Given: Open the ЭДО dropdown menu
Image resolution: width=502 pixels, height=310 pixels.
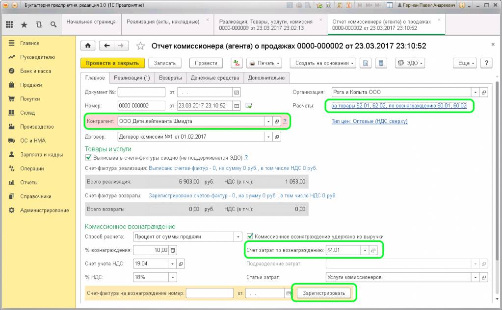Looking at the screenshot, I should (410, 63).
